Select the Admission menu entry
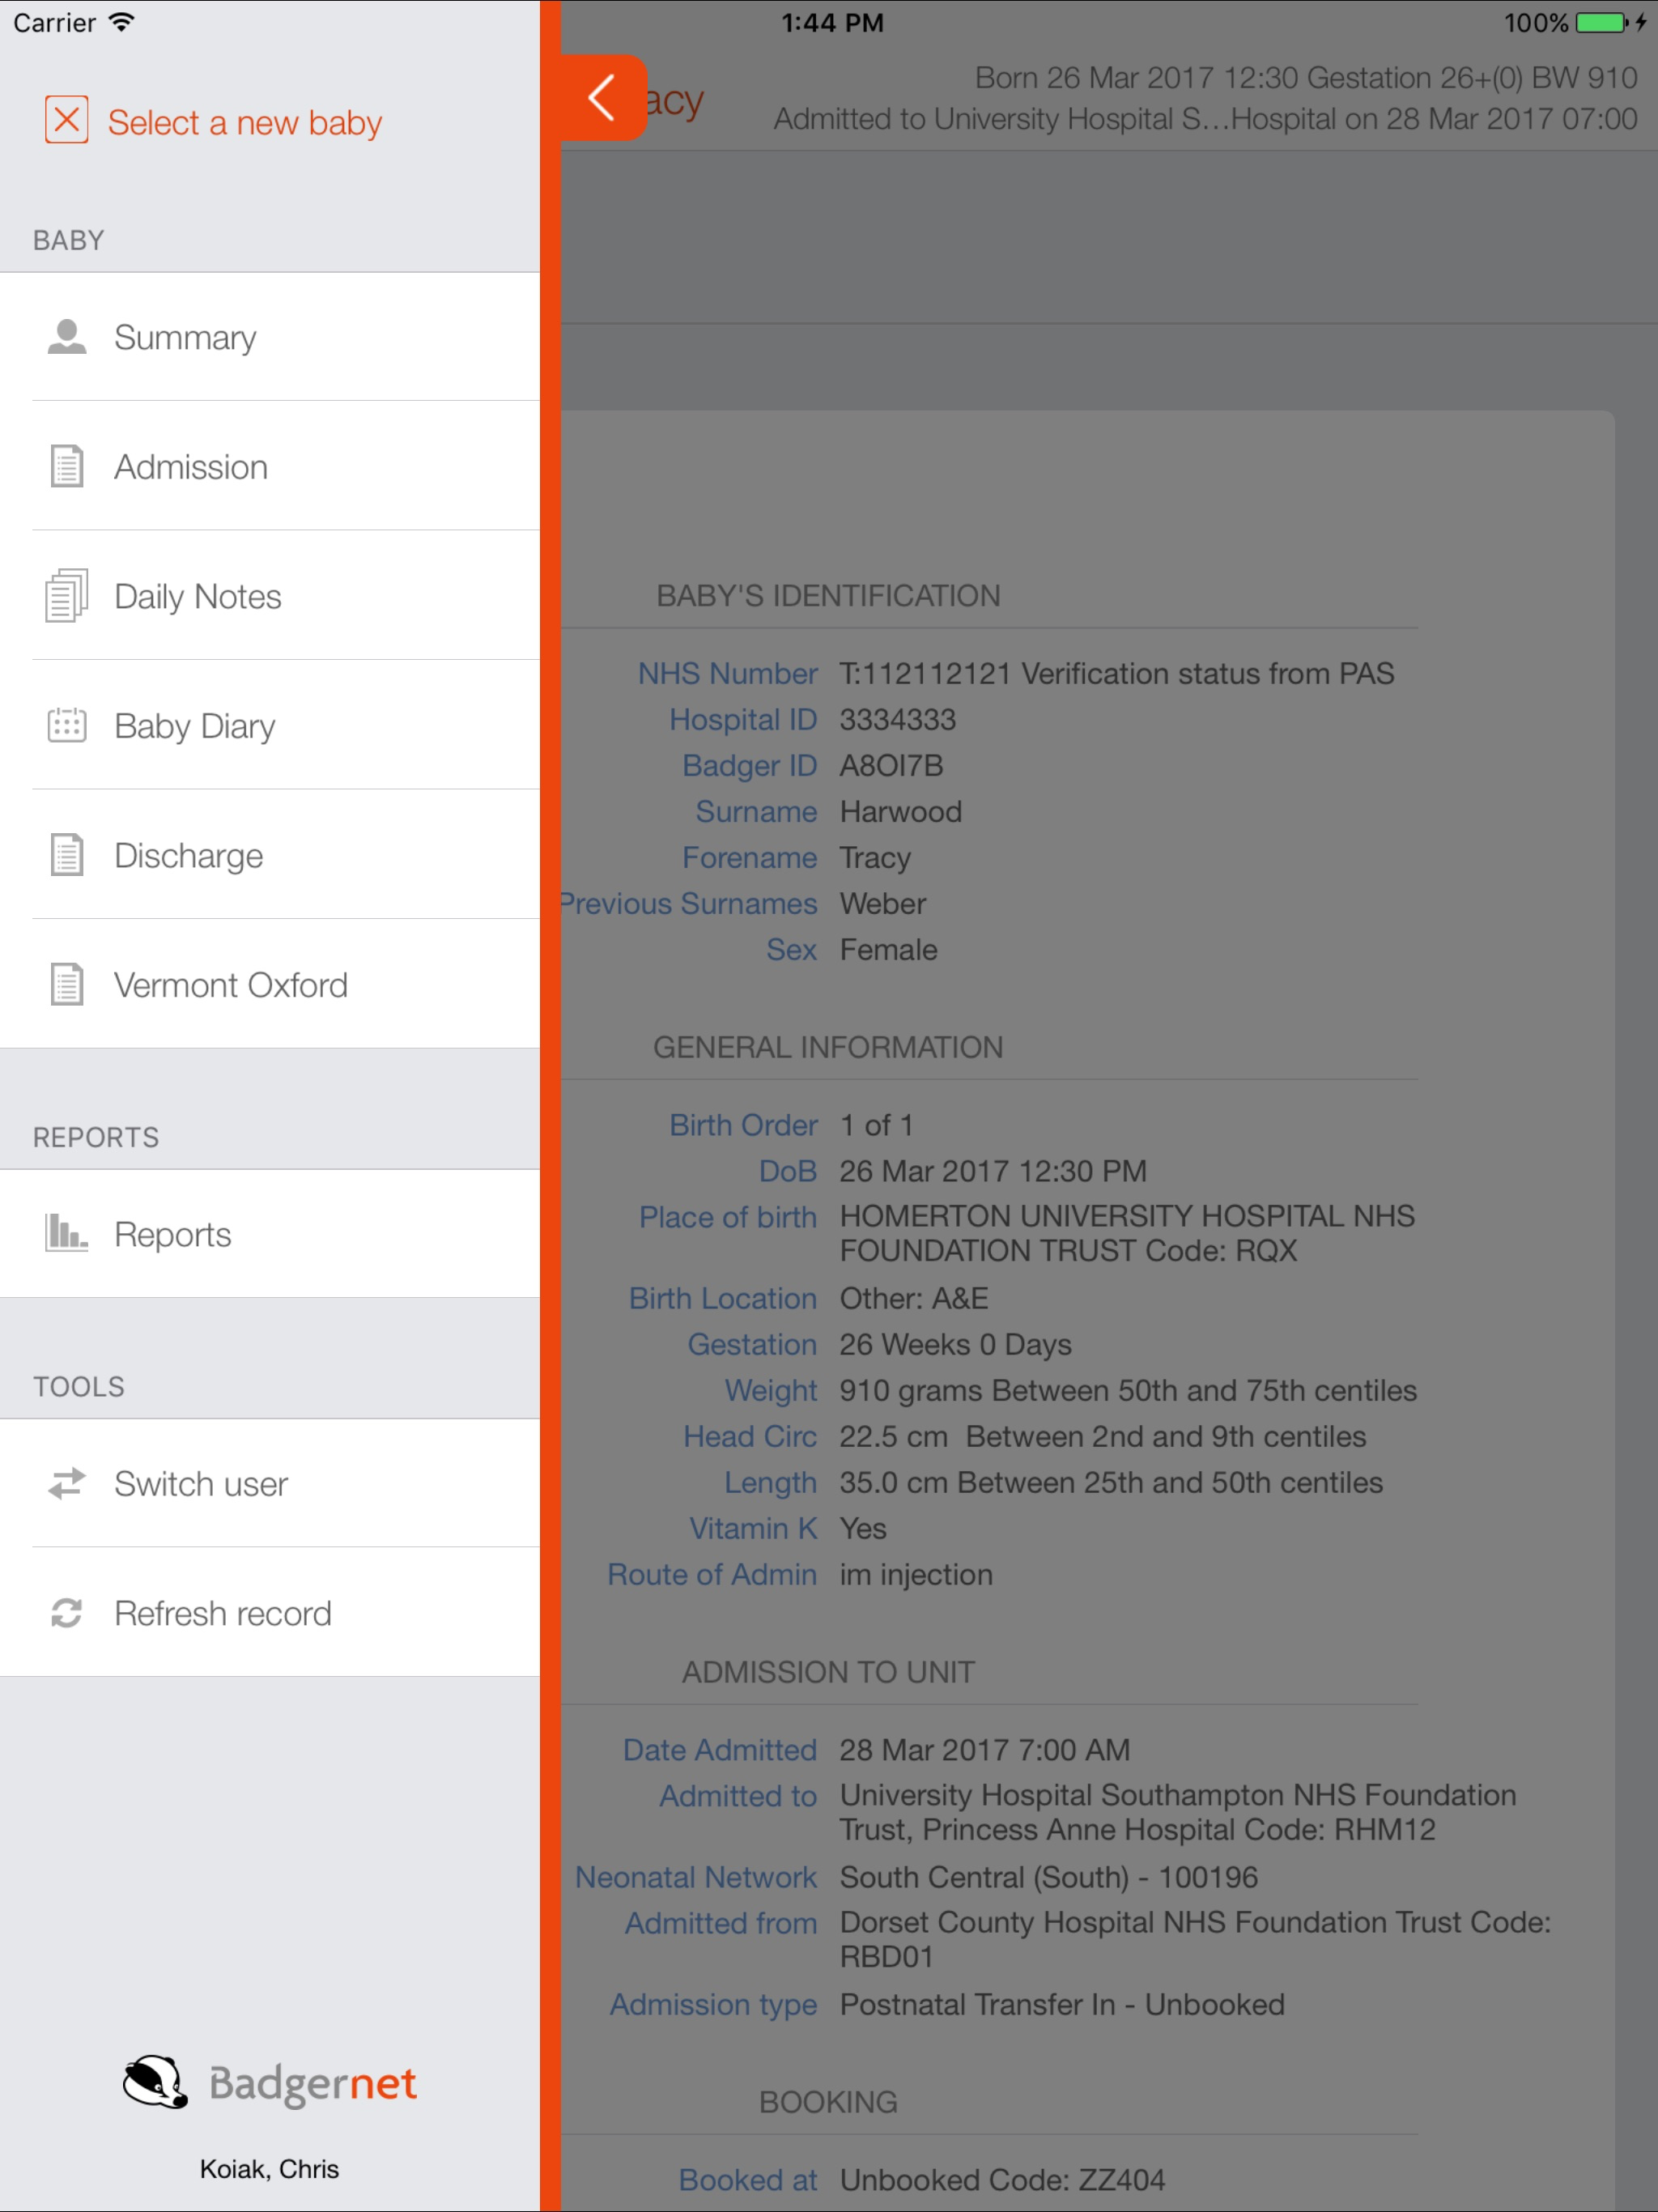 190,467
